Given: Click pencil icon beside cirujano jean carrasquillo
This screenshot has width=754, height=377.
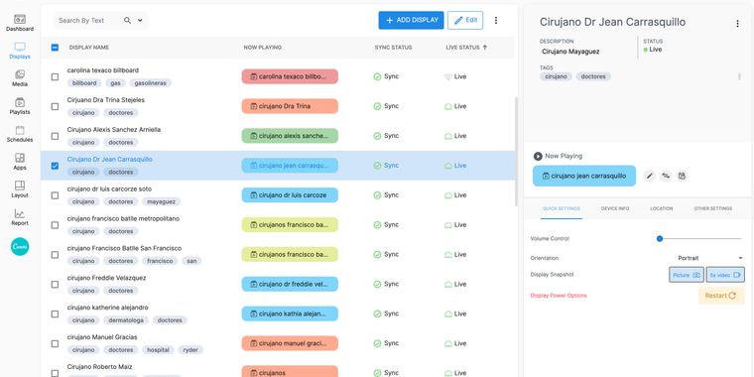Looking at the screenshot, I should coord(650,176).
